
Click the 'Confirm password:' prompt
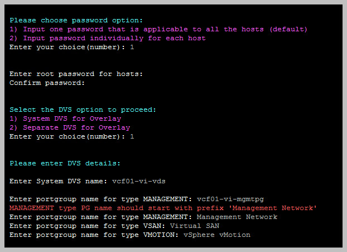click(47, 83)
